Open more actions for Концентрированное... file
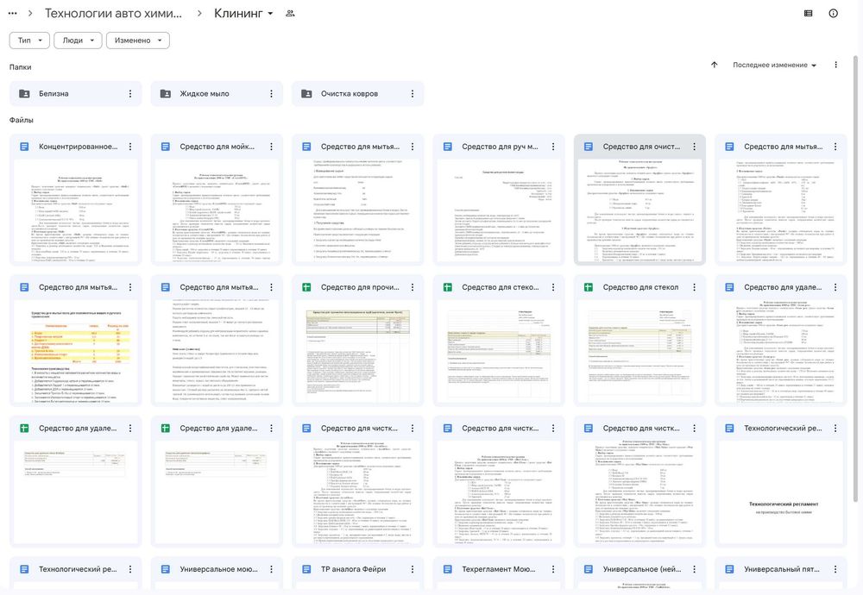Viewport: 863px width, 595px height. point(130,147)
